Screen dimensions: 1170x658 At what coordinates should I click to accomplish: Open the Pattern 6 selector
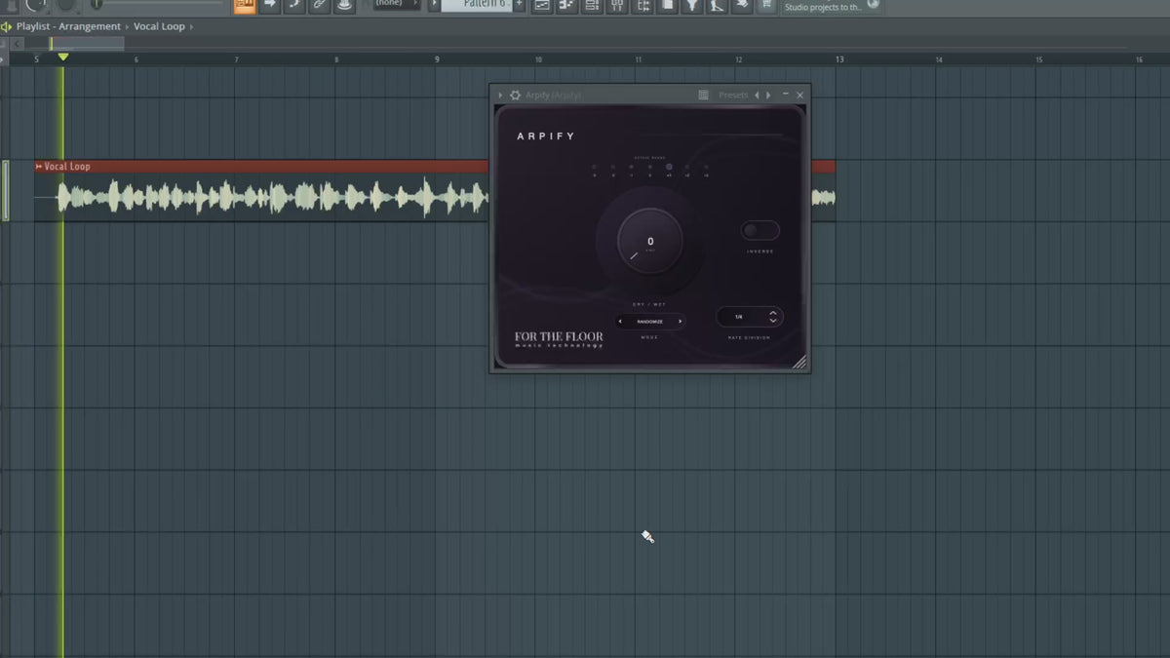[476, 5]
